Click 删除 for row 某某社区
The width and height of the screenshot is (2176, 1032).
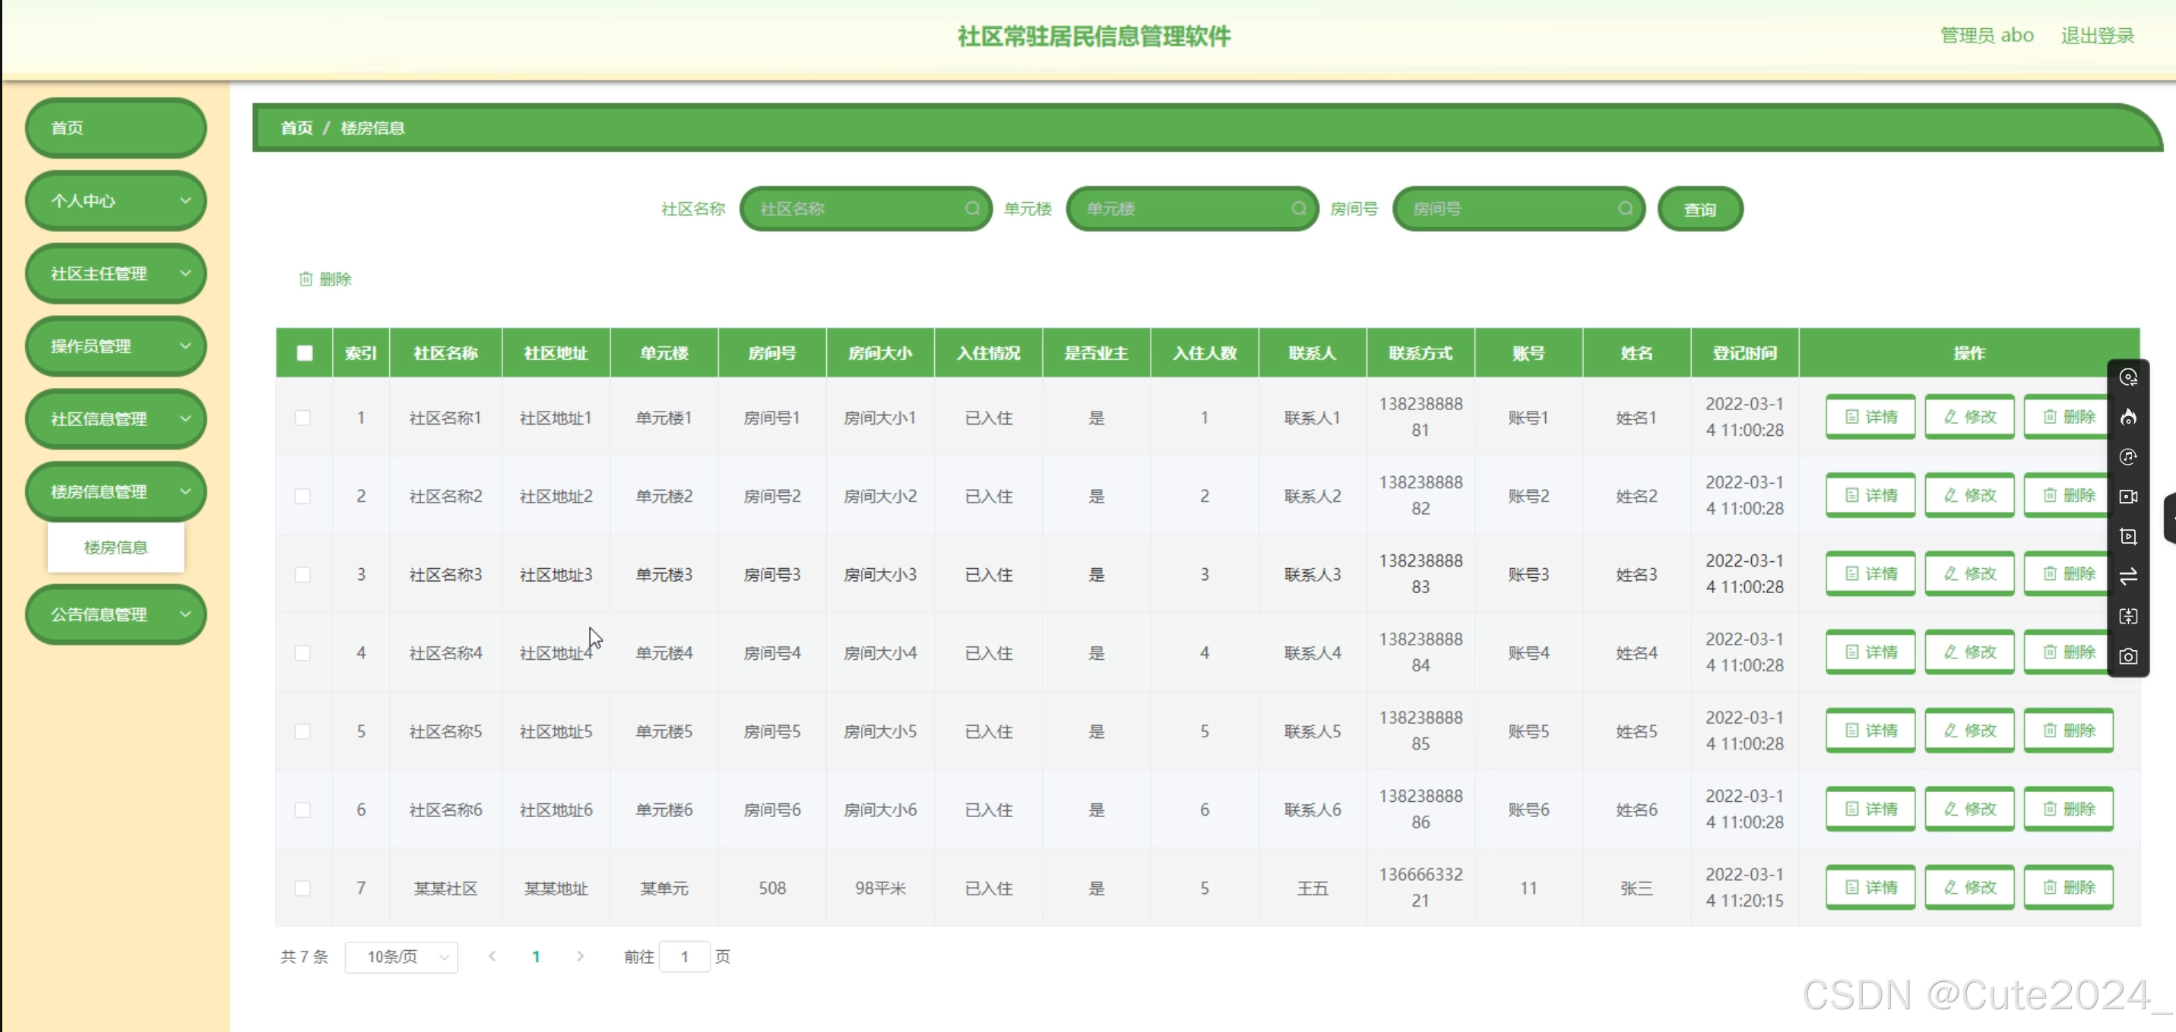click(x=2068, y=888)
